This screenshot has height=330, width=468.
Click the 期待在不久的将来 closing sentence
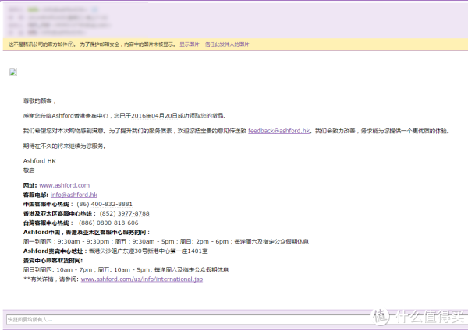pos(65,146)
